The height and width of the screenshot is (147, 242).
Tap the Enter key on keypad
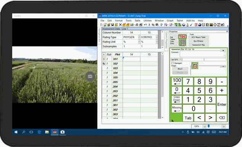(x=222, y=104)
